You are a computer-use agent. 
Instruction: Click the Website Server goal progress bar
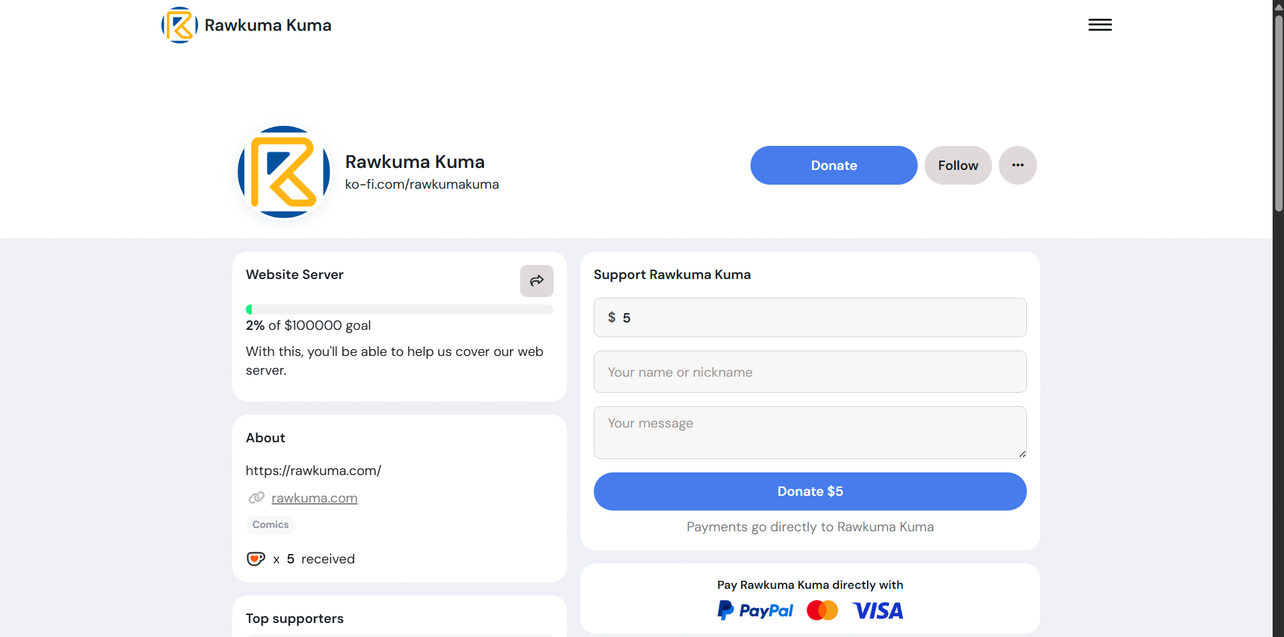coord(399,309)
